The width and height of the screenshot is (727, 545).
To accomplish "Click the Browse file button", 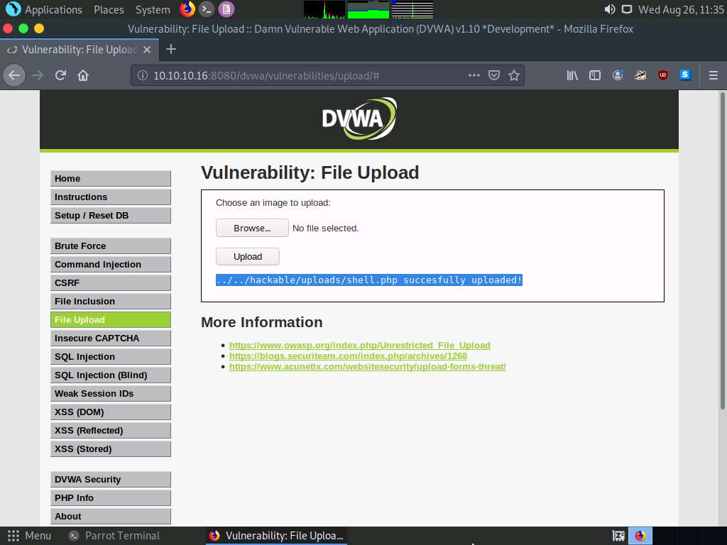I will pyautogui.click(x=252, y=228).
